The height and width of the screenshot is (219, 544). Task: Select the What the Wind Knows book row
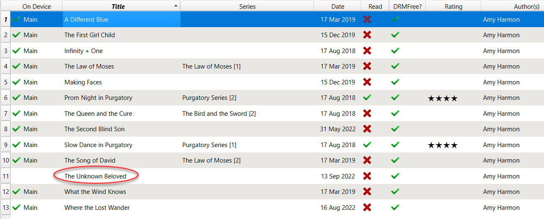[x=95, y=192]
